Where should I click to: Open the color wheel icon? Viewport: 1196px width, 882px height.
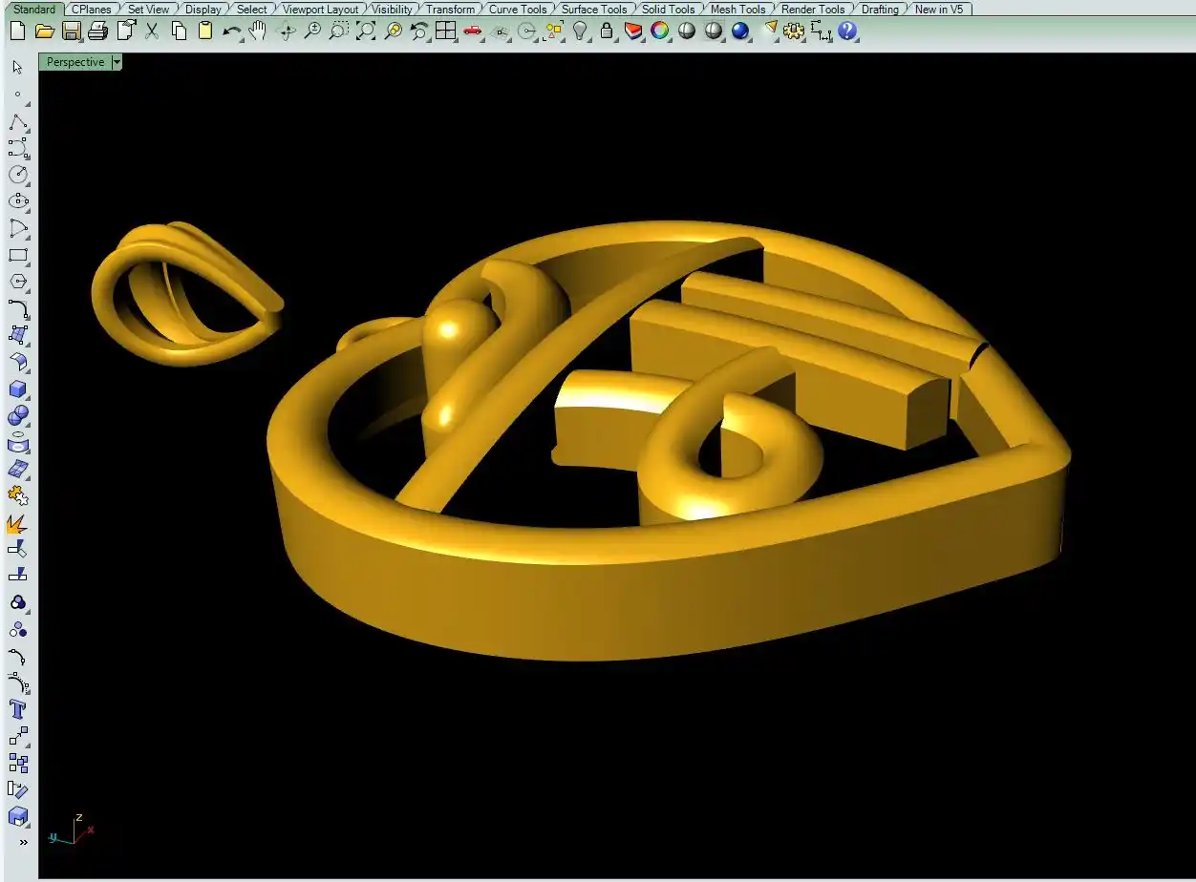660,31
